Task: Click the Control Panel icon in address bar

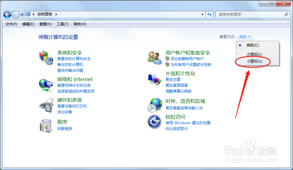Action: 28,14
